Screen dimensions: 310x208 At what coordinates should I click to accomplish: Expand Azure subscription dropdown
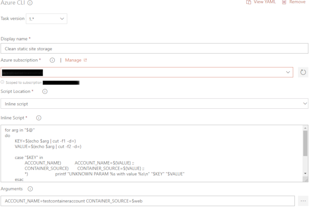[x=147, y=72]
